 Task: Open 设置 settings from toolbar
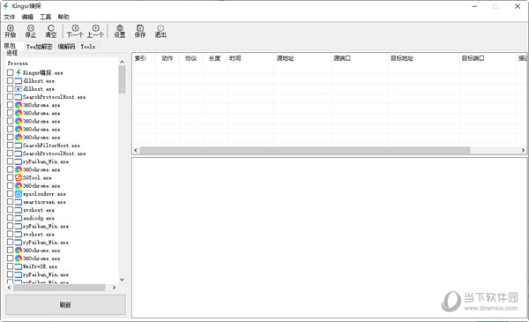pyautogui.click(x=120, y=31)
